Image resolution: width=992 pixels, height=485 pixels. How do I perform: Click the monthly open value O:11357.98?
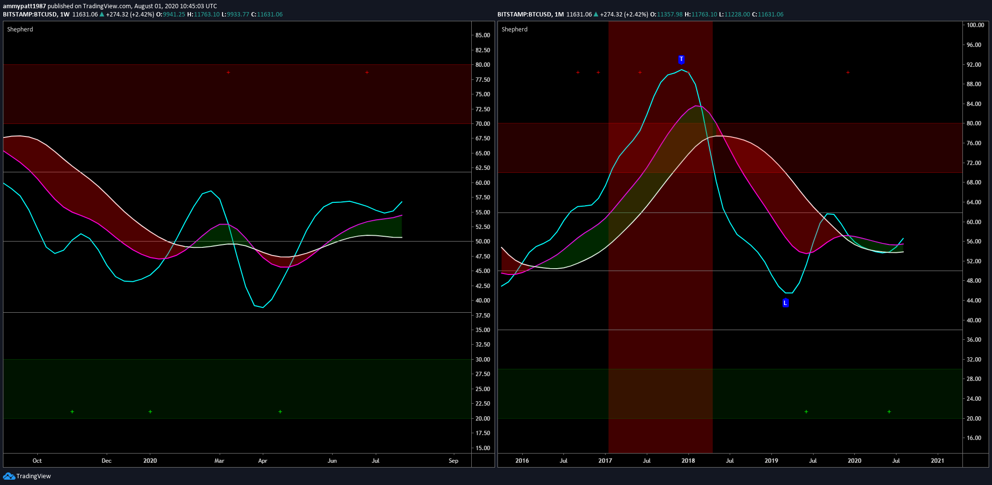[667, 15]
